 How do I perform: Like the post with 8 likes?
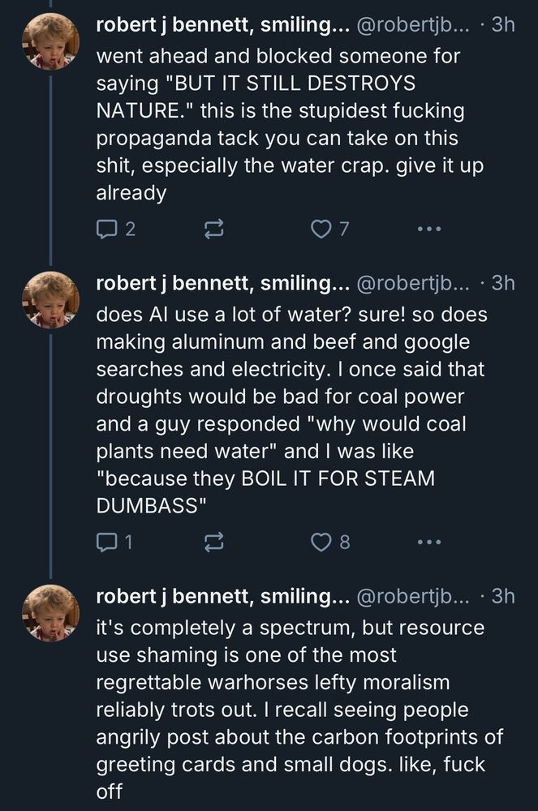(x=330, y=542)
